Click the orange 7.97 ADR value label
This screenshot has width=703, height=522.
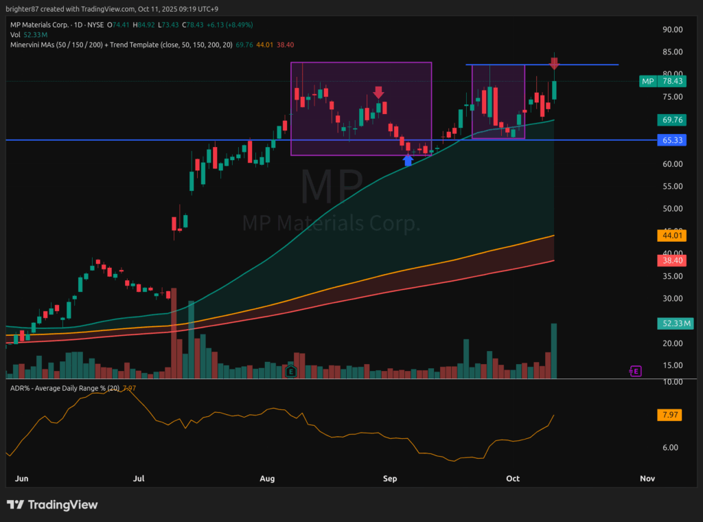coord(671,415)
